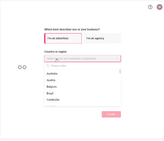164x141 pixels.
Task: Click the "Country or region" label
Action: tap(55, 52)
